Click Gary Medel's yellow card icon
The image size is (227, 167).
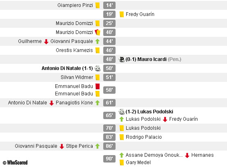point(122,162)
